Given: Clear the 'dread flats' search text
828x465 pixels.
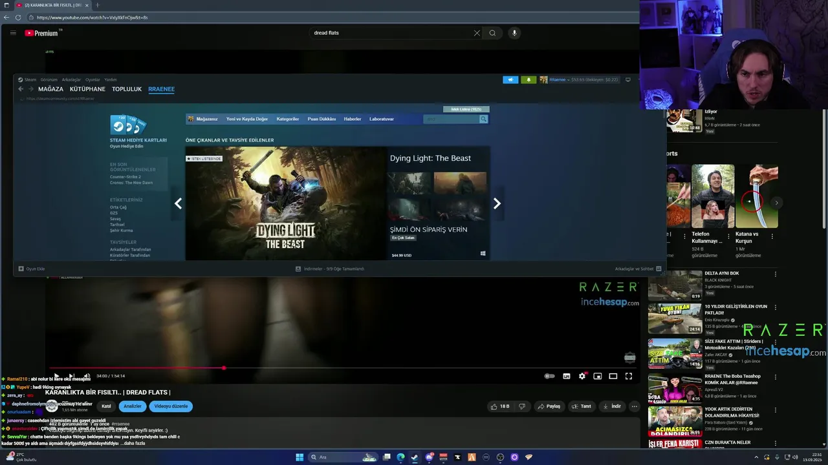Looking at the screenshot, I should point(477,33).
